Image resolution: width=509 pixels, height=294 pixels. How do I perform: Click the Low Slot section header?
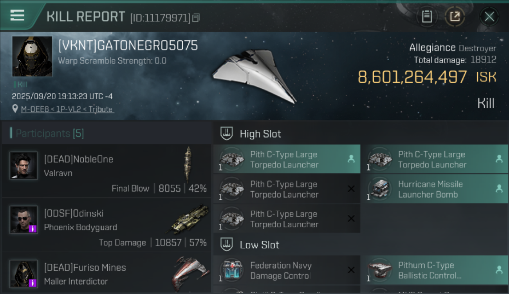tap(259, 245)
